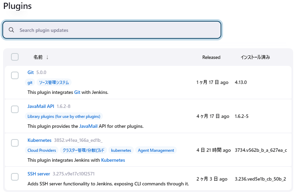Viewport: 297px width, 196px height.
Task: Click the Git version 5.0.0 text
Action: (41, 72)
